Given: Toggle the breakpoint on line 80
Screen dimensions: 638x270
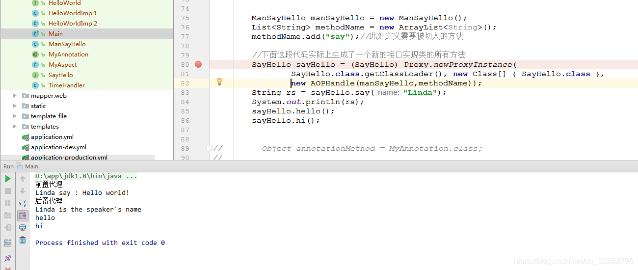Looking at the screenshot, I should [x=198, y=64].
